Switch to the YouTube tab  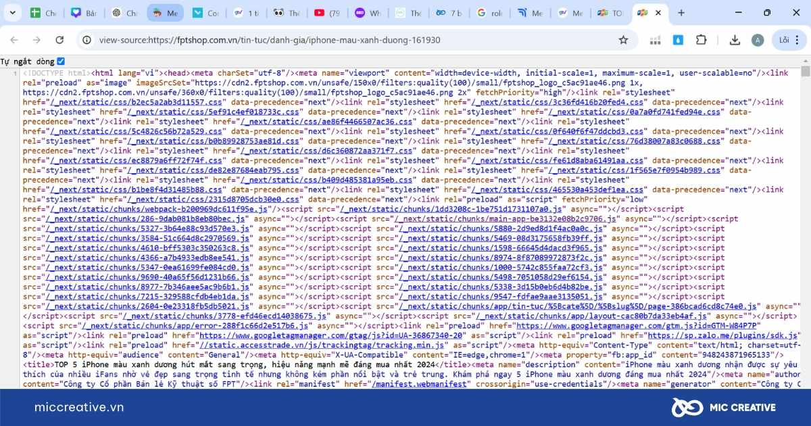(x=327, y=13)
